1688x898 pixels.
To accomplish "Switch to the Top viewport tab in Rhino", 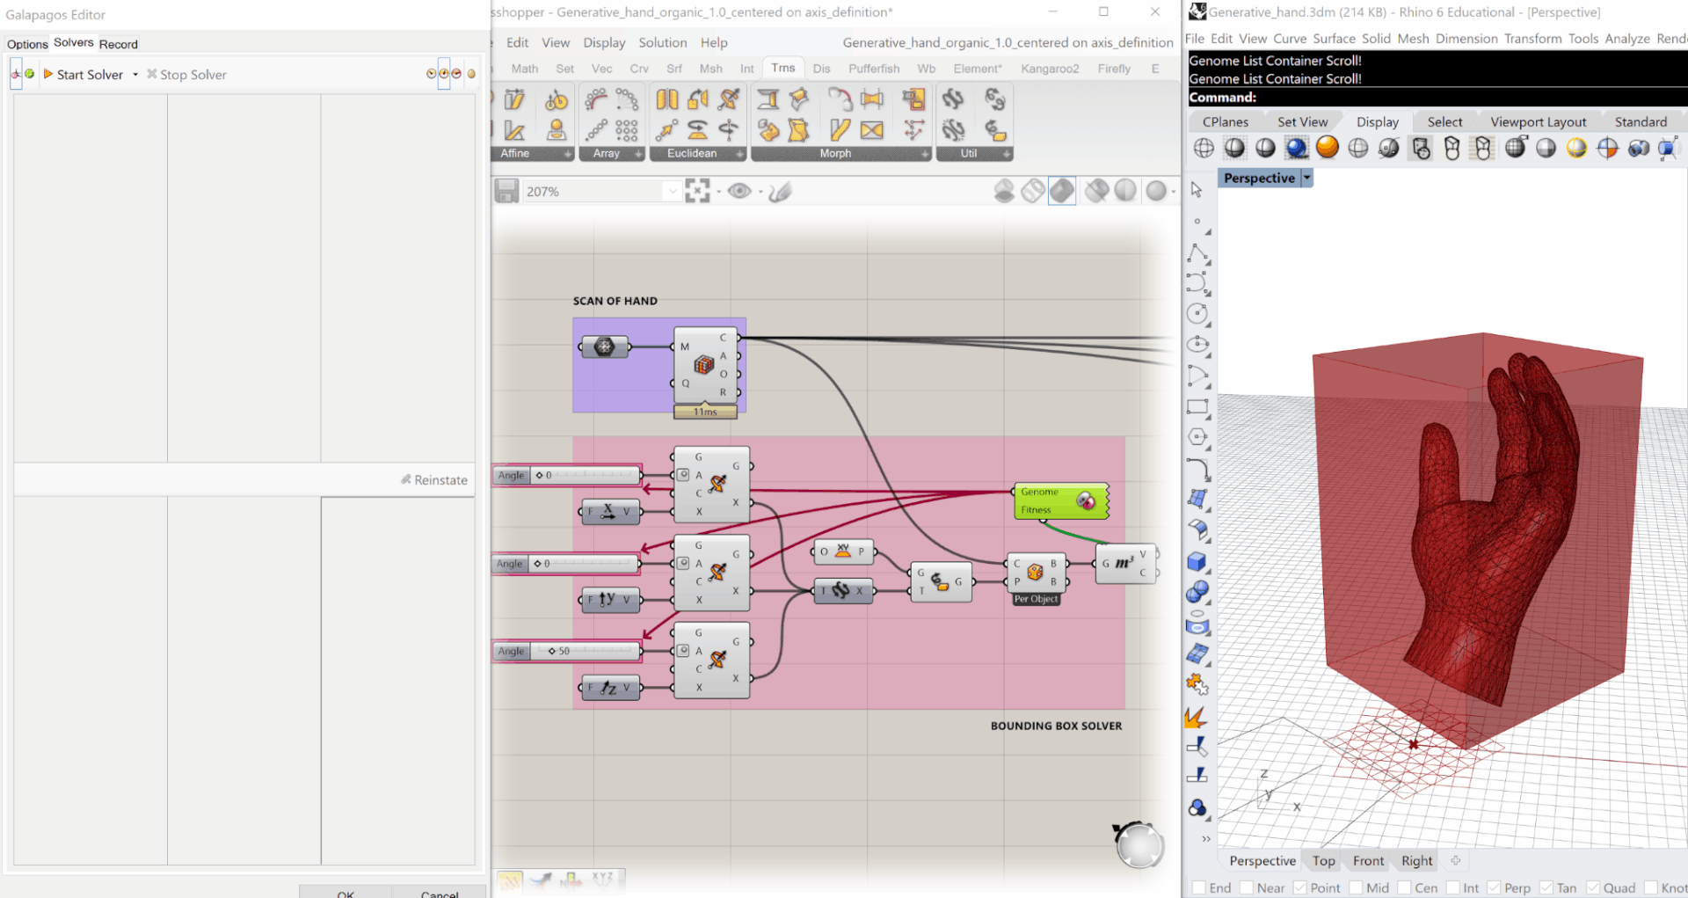I will [1323, 861].
